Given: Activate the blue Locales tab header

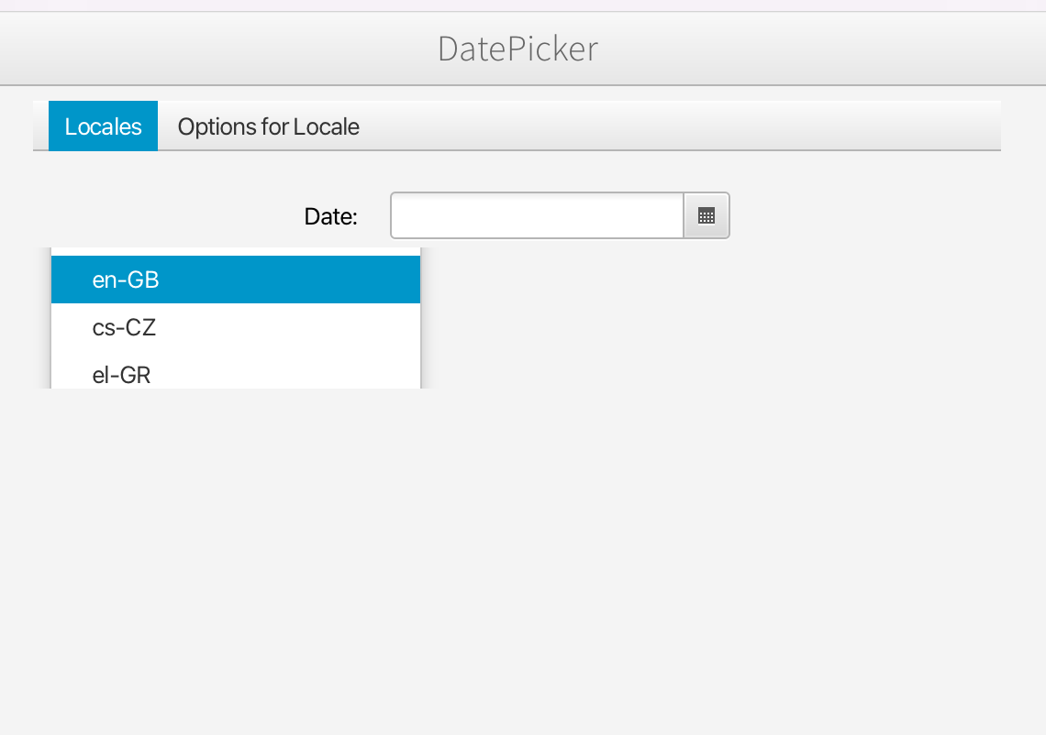Looking at the screenshot, I should click(x=103, y=126).
